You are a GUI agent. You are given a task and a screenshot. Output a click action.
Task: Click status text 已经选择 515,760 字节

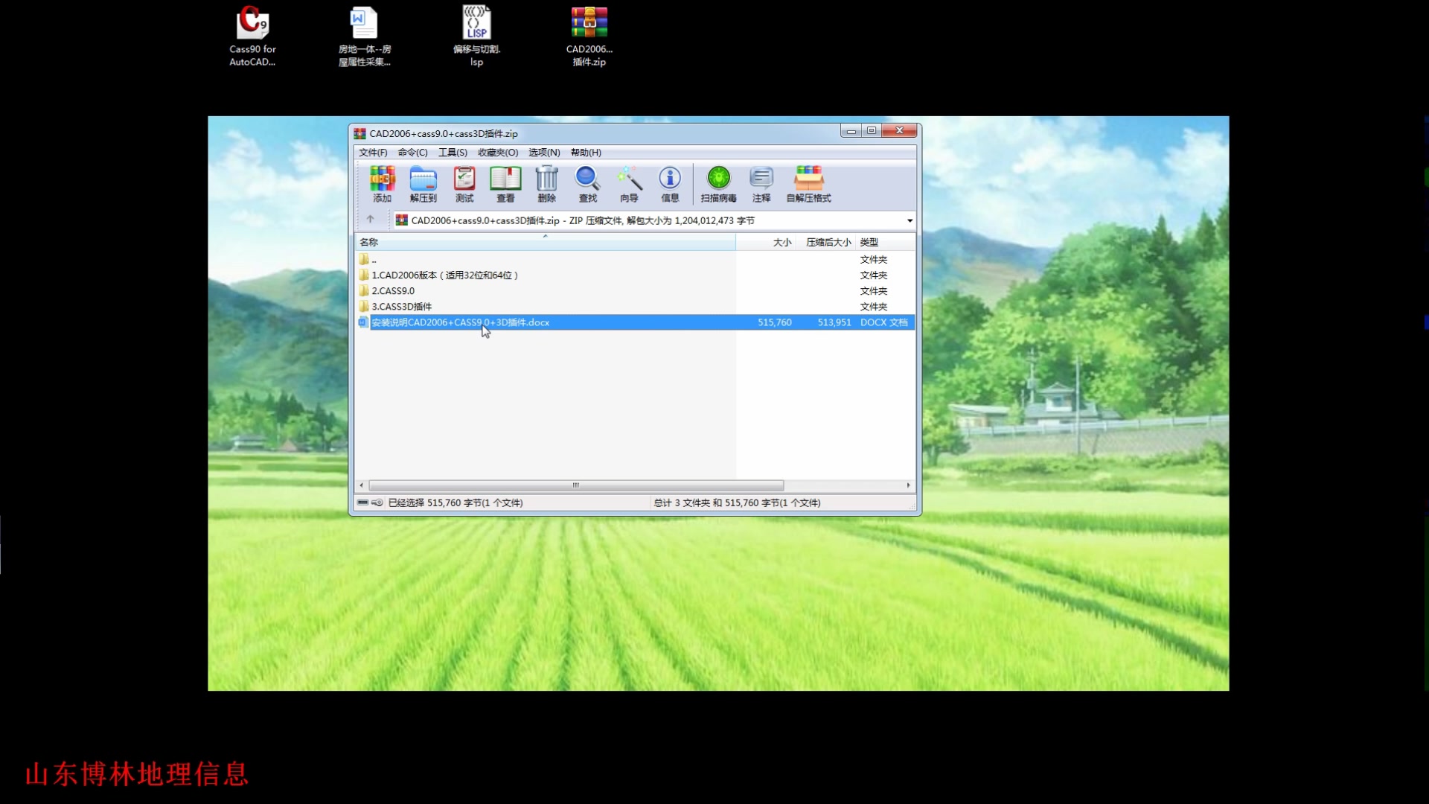(455, 503)
